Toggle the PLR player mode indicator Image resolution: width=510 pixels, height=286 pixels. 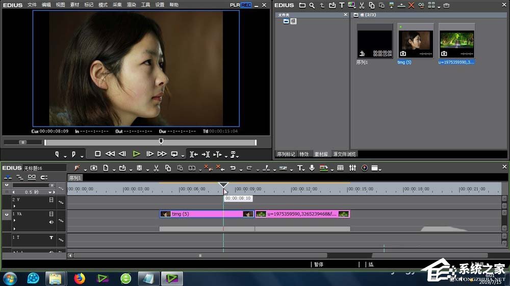tap(235, 5)
